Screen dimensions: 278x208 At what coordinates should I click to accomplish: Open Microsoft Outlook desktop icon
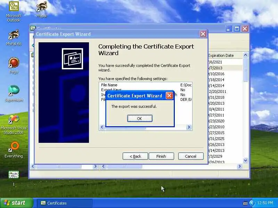(x=14, y=12)
